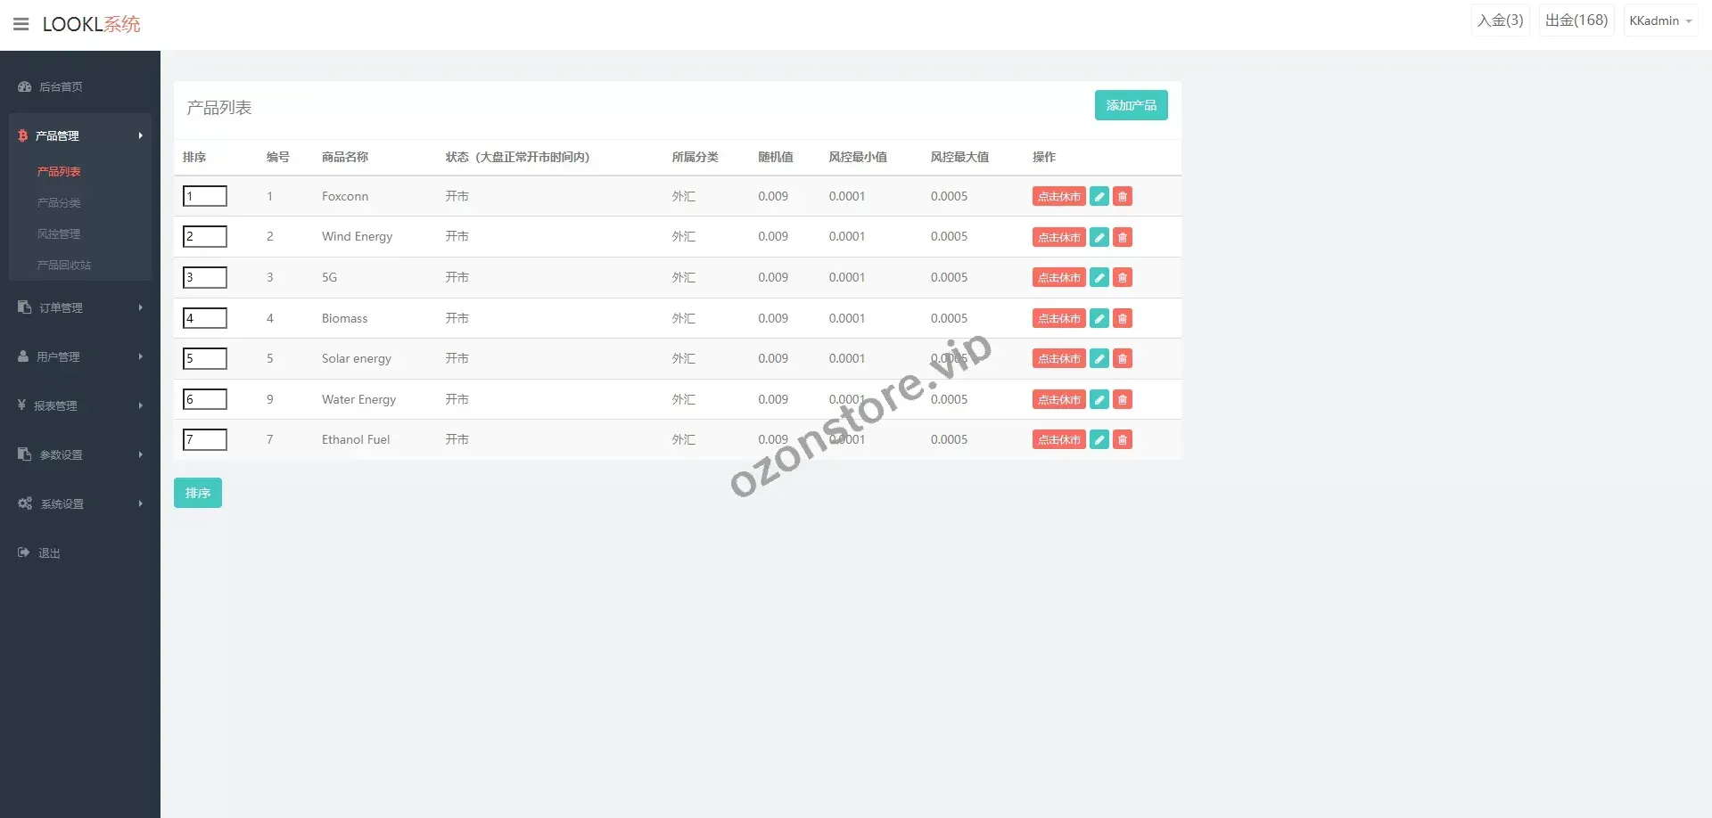
Task: Open the KKadmin user dropdown
Action: click(1659, 20)
